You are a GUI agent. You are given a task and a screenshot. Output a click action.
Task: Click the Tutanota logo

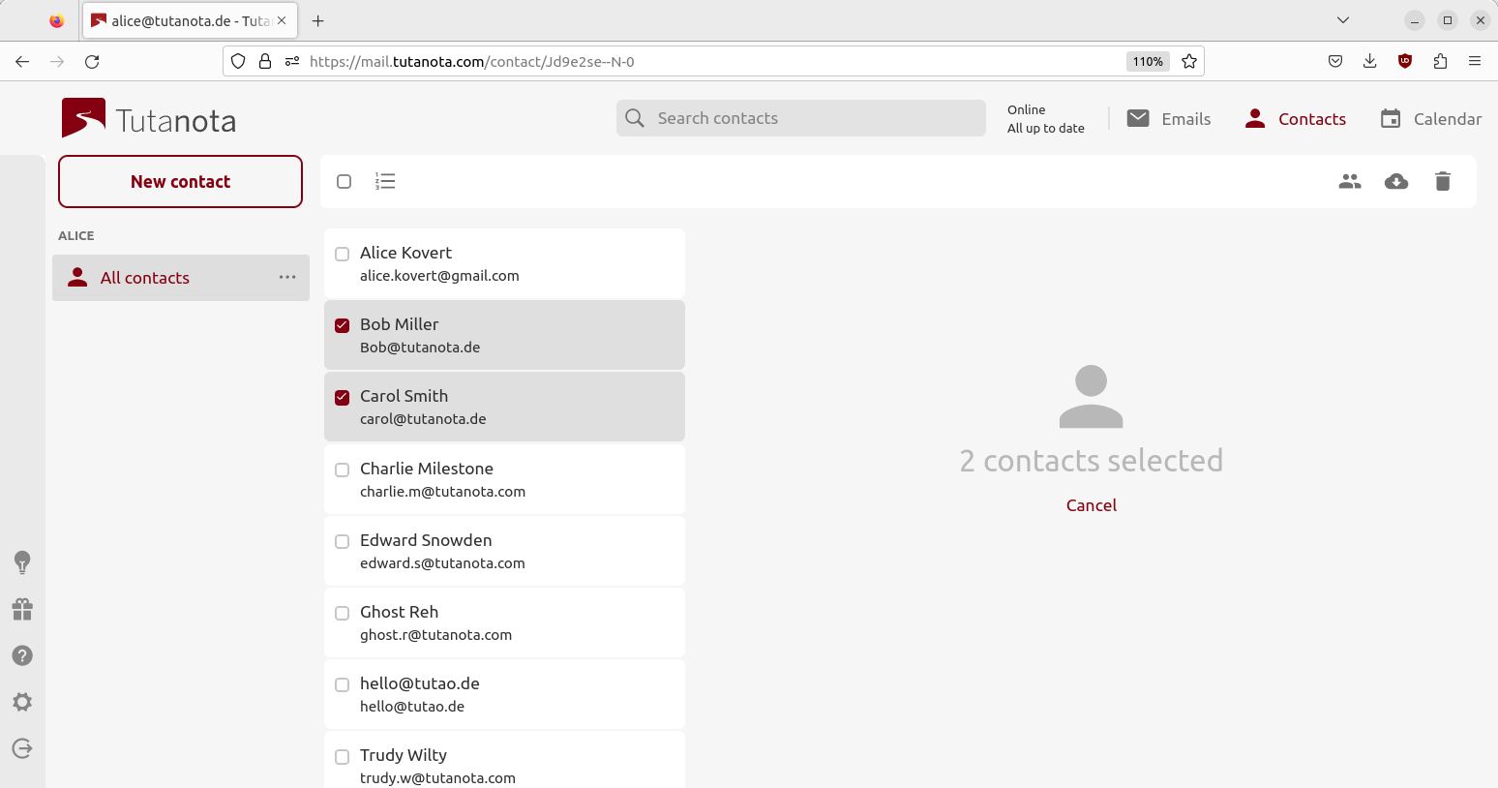[149, 119]
